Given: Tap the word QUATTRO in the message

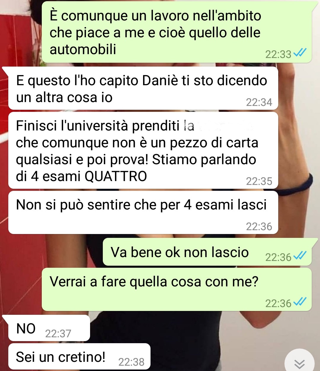Looking at the screenshot, I should point(116,176).
